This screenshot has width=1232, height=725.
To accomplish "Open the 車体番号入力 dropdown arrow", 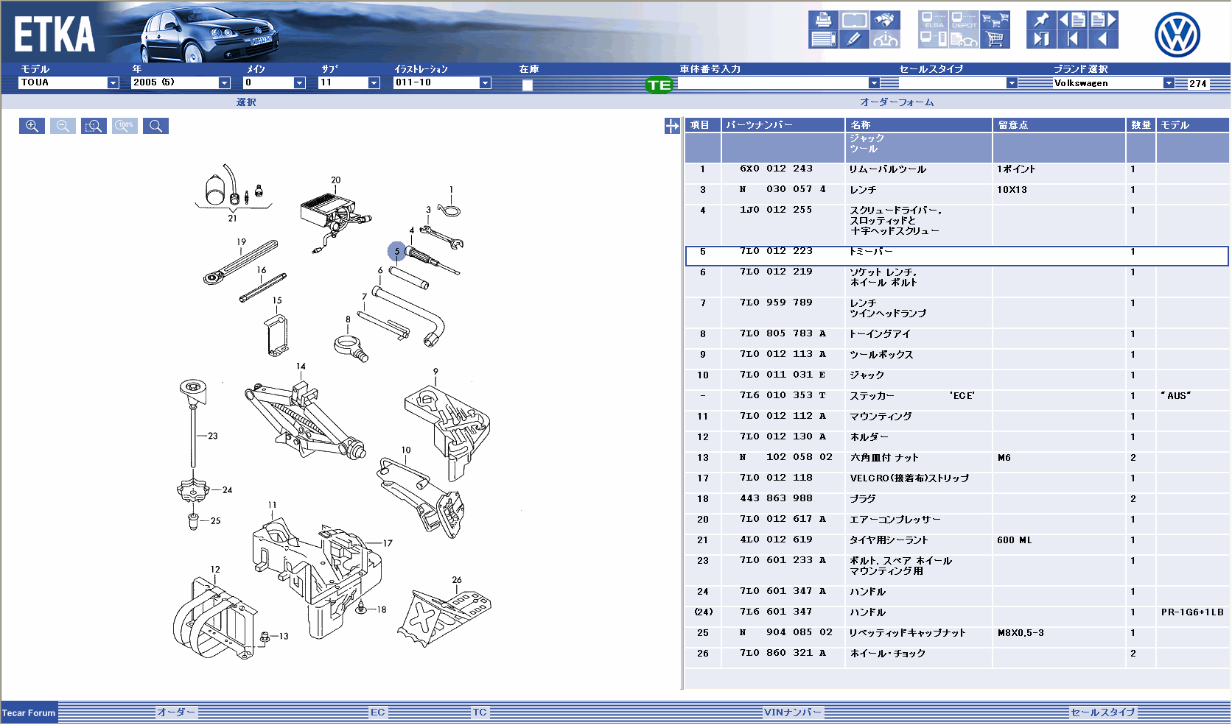I will tap(874, 83).
